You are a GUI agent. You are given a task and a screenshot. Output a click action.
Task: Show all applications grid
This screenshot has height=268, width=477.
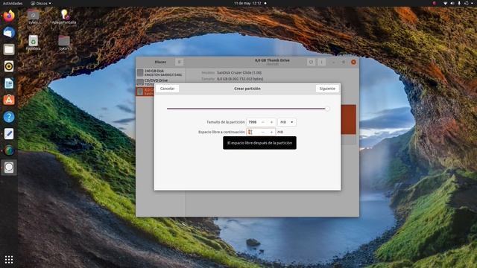click(9, 259)
